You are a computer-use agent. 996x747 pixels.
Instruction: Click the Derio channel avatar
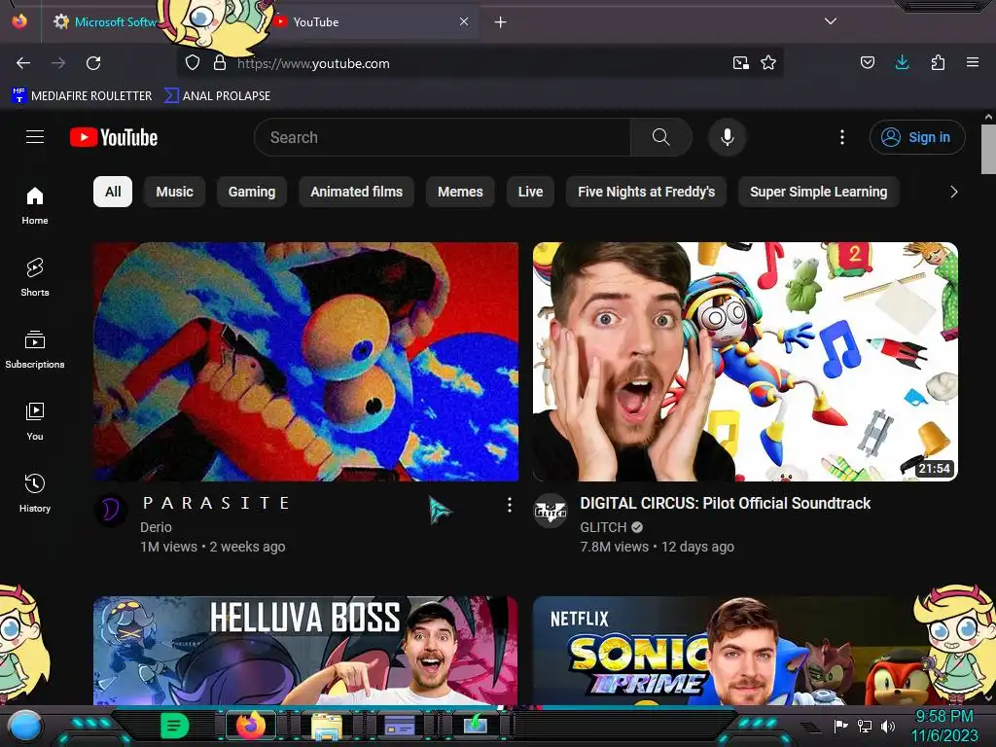(111, 510)
